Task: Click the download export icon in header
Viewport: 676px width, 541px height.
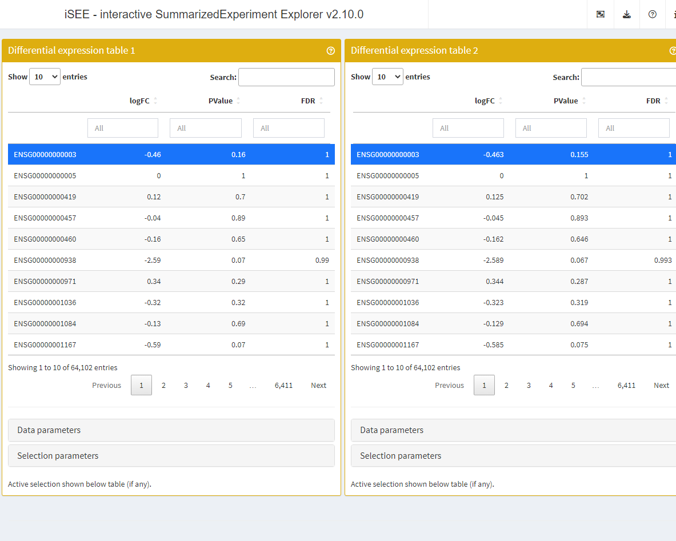Action: [626, 14]
